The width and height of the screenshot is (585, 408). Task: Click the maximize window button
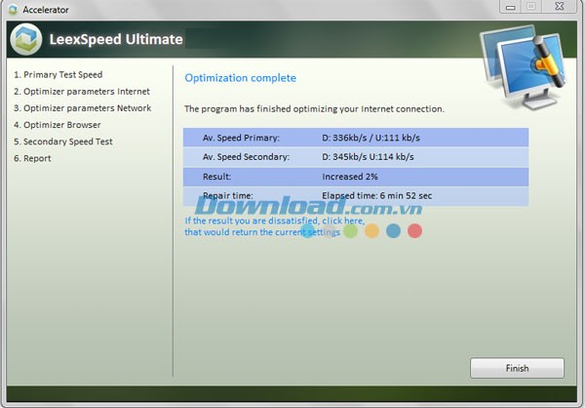(x=532, y=7)
